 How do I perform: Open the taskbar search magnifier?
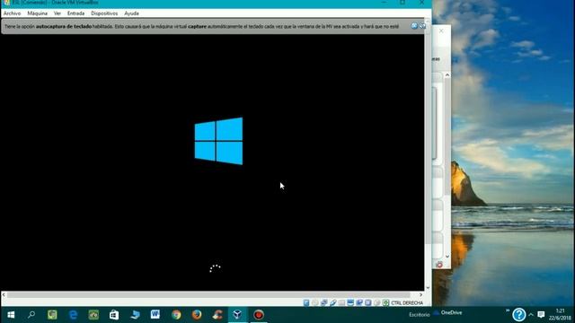pyautogui.click(x=31, y=315)
